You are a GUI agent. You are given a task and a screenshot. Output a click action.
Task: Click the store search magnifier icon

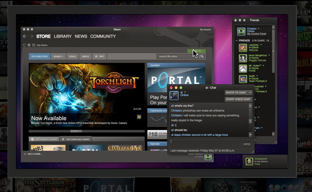click(x=202, y=56)
